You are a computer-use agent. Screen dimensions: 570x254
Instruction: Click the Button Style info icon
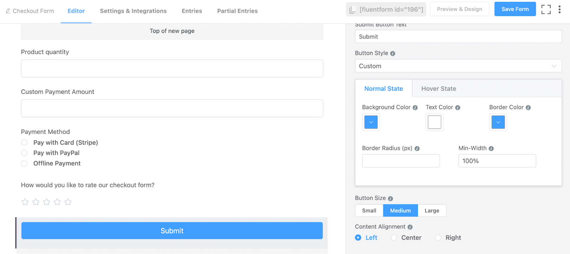coord(393,54)
